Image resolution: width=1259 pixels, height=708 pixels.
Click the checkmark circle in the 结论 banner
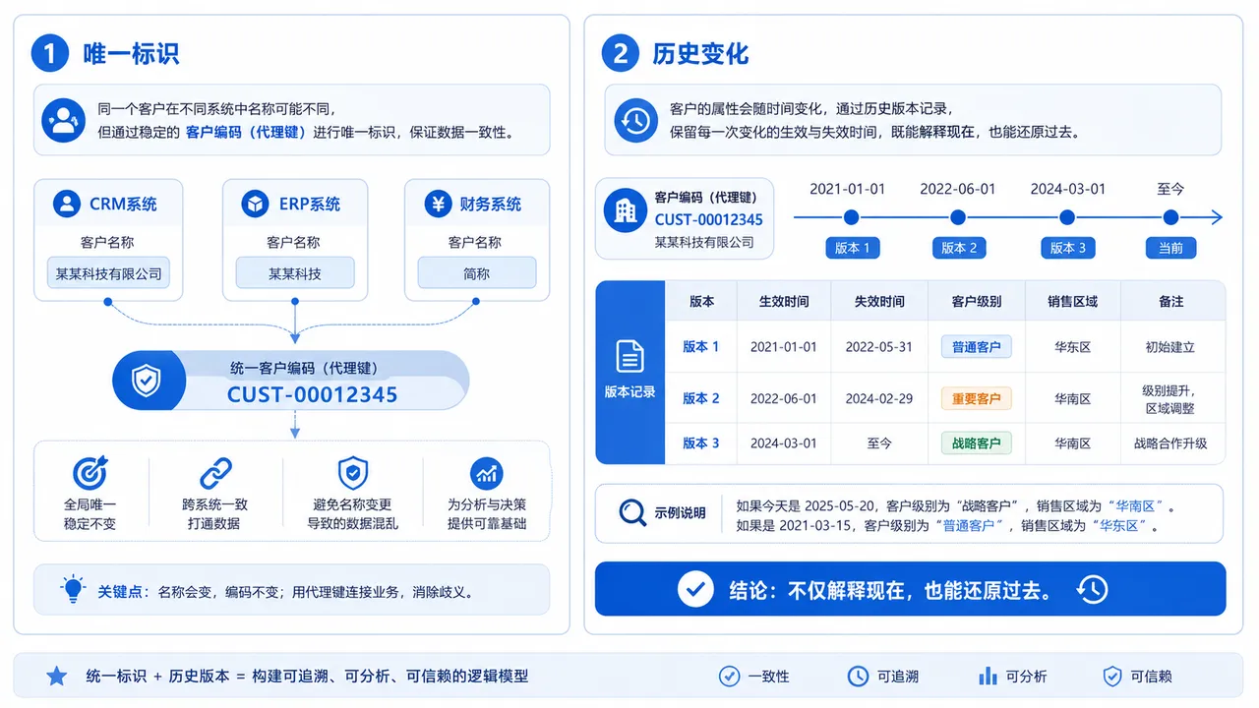tap(696, 589)
